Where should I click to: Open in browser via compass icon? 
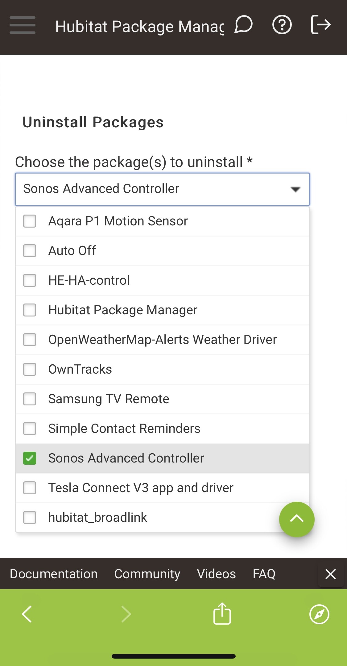coord(319,614)
